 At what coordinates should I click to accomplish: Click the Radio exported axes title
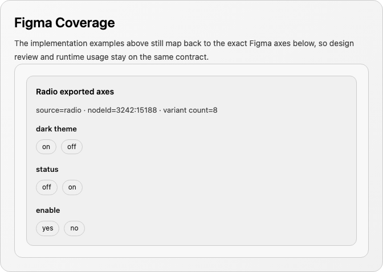(x=75, y=92)
